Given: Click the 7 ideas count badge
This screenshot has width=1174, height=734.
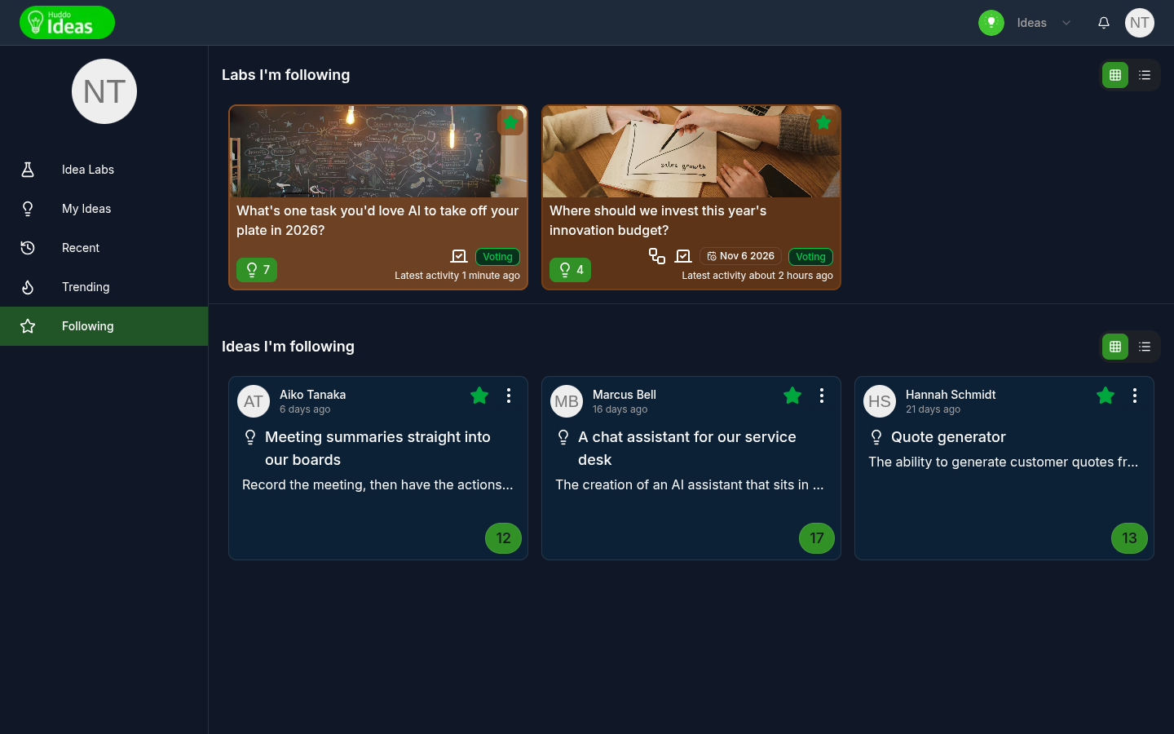Looking at the screenshot, I should pyautogui.click(x=257, y=270).
